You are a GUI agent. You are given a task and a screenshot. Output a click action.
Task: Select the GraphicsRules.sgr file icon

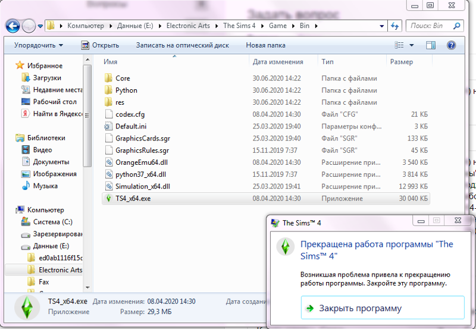pyautogui.click(x=109, y=151)
